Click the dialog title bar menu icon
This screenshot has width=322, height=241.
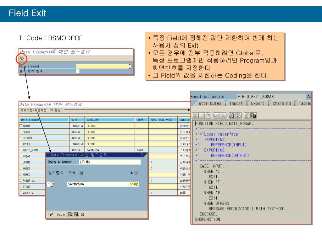48,155
